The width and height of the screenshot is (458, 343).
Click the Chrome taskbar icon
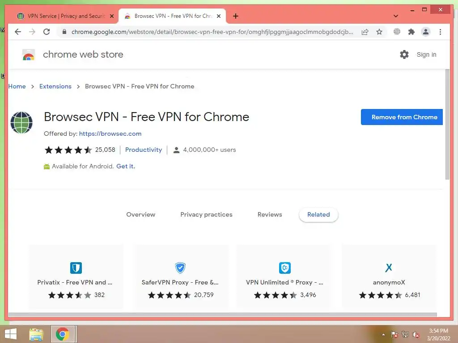pyautogui.click(x=63, y=334)
